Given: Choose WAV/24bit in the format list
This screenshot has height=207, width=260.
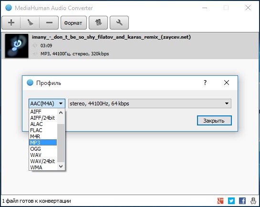Looking at the screenshot, I should point(43,161).
